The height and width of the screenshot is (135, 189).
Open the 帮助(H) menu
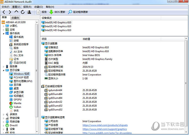50,7
